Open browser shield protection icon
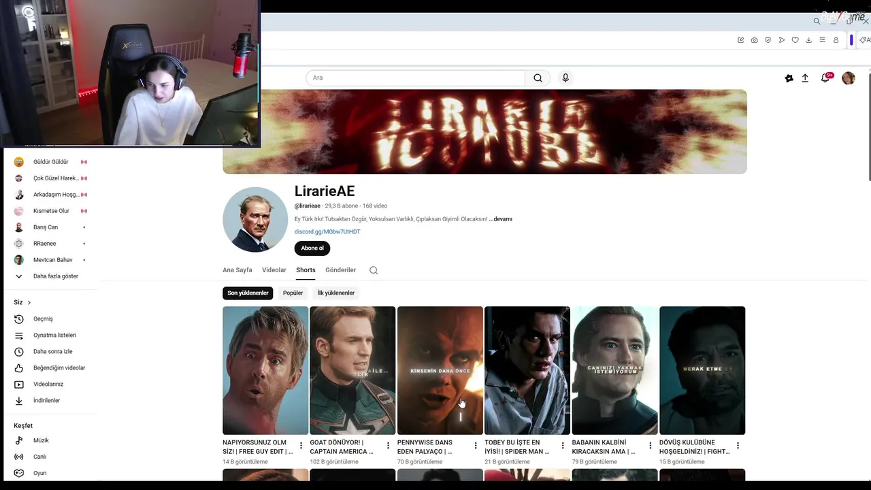Screen dimensions: 871x490 [768, 40]
